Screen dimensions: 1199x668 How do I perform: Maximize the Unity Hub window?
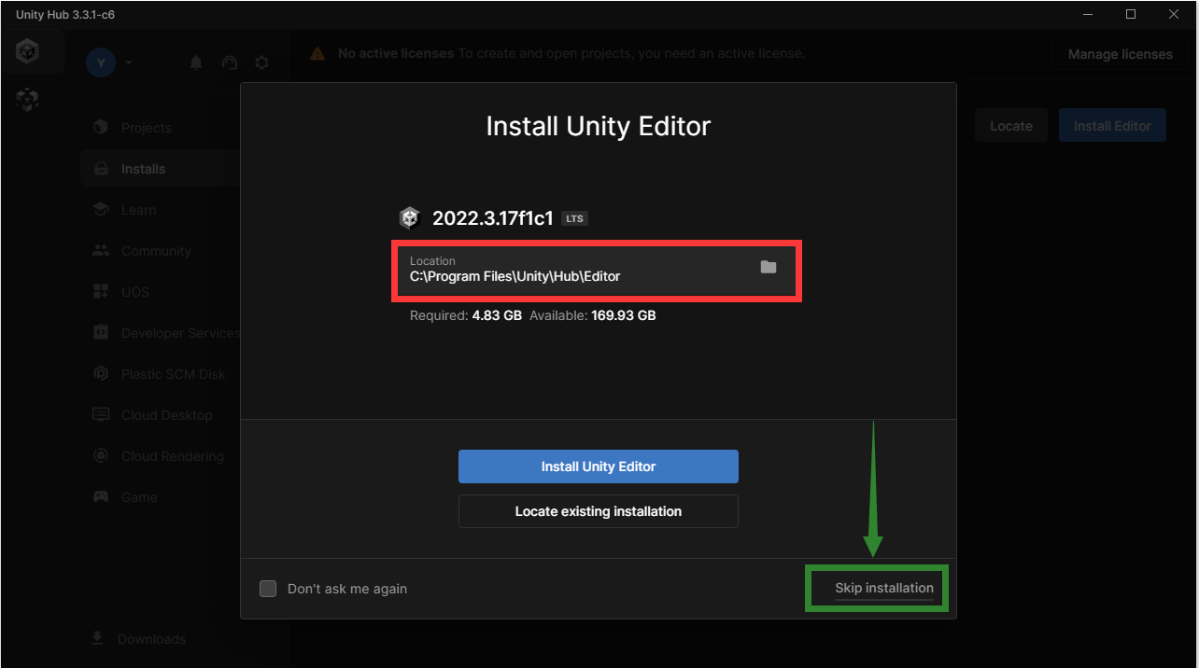tap(1131, 14)
